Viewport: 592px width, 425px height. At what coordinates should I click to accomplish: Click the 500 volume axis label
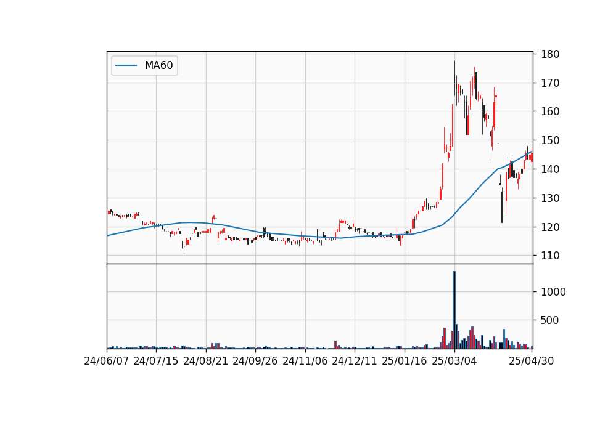551,320
